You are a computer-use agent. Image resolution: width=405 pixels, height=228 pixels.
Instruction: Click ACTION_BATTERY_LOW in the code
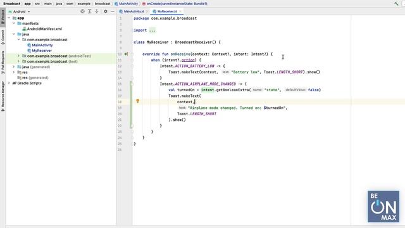click(194, 66)
